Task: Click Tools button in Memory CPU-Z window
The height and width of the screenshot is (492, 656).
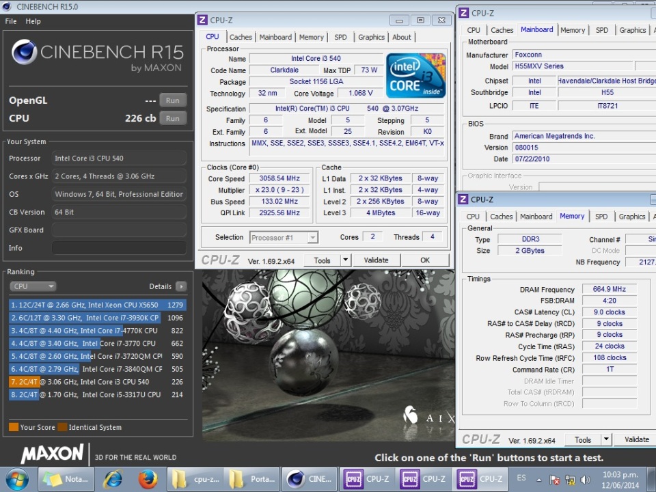Action: pos(582,439)
